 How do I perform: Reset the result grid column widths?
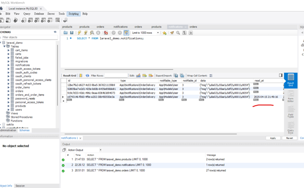(x=81, y=76)
